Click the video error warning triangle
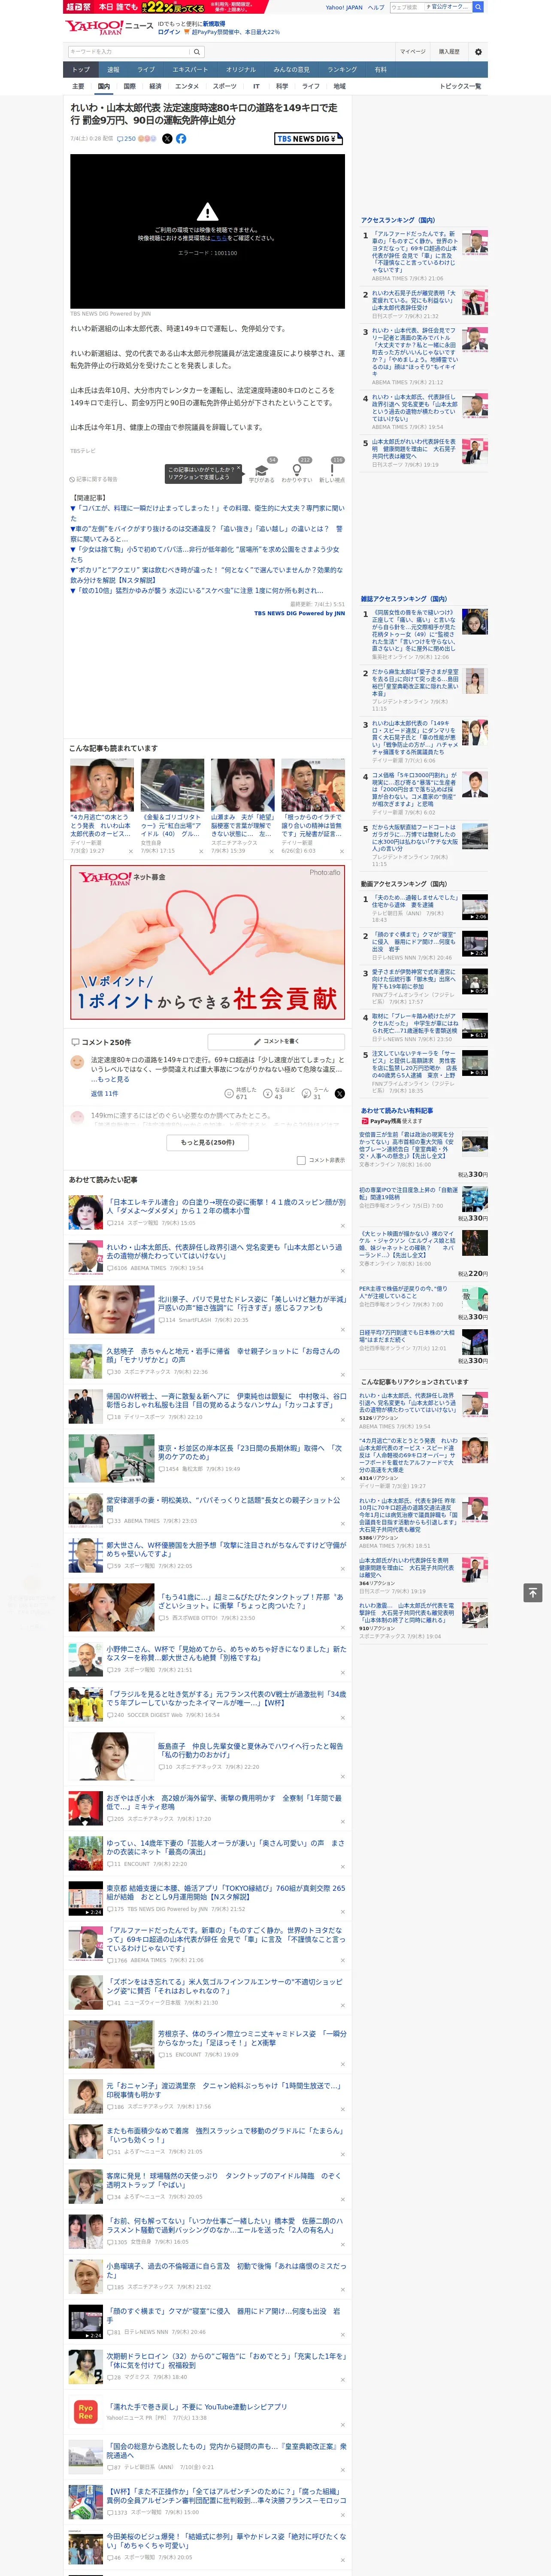This screenshot has height=2576, width=551. point(207,212)
